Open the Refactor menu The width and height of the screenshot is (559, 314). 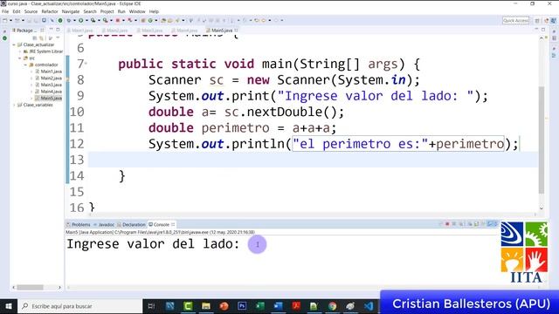tap(50, 11)
